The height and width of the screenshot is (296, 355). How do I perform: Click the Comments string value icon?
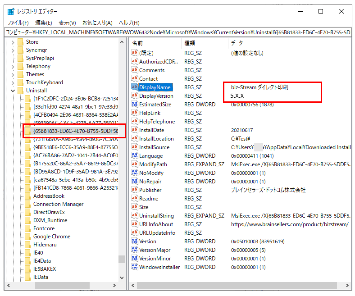click(135, 70)
